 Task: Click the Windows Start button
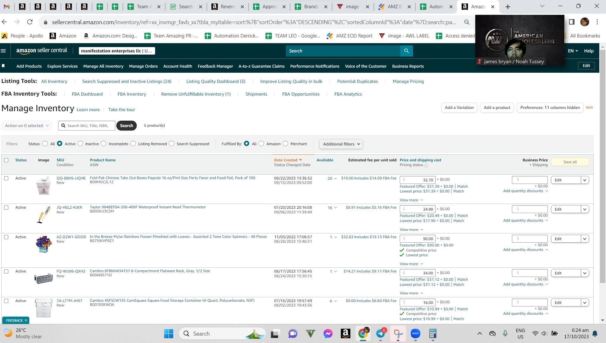pos(169,333)
